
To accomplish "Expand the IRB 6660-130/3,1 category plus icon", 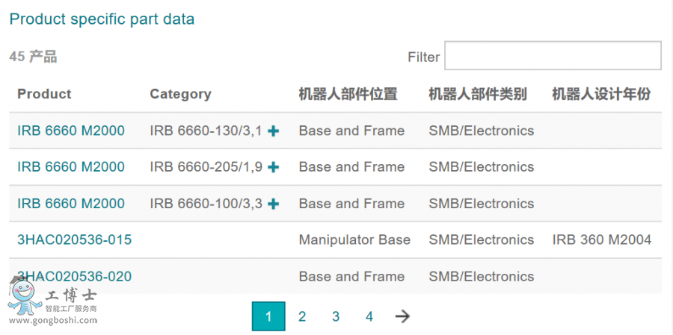I will 273,131.
